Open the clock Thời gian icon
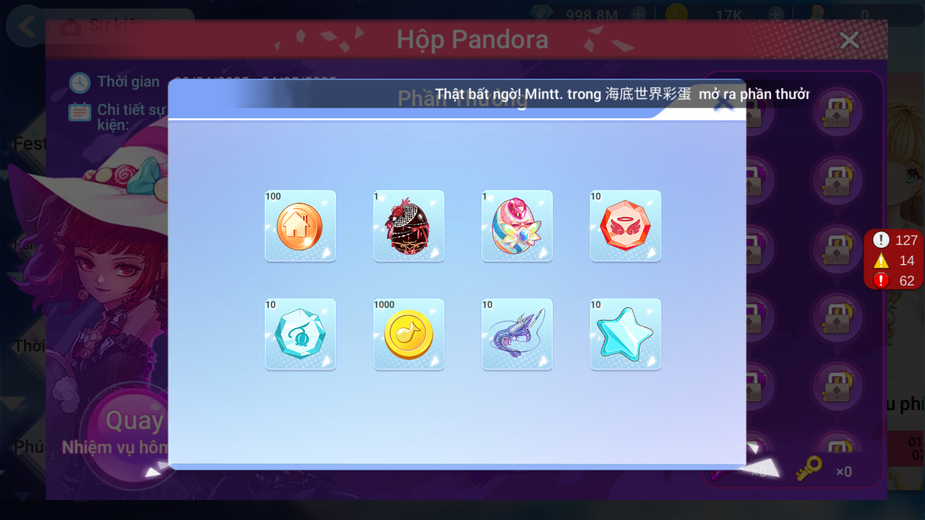The image size is (925, 520). pos(80,83)
